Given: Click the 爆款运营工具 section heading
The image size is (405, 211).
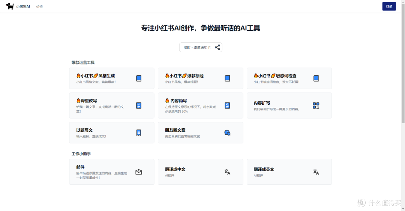Looking at the screenshot, I should tap(83, 63).
